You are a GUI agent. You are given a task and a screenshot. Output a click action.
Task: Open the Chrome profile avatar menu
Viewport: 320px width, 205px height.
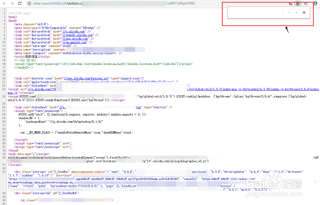pos(316,4)
